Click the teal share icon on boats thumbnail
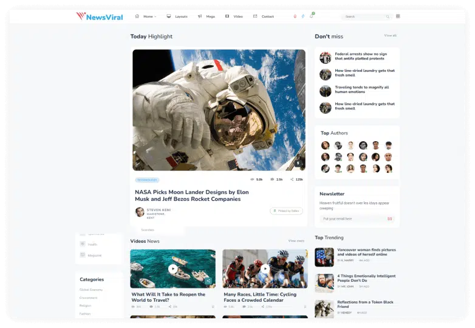Viewport: 475px width, 328px height. coord(208,281)
